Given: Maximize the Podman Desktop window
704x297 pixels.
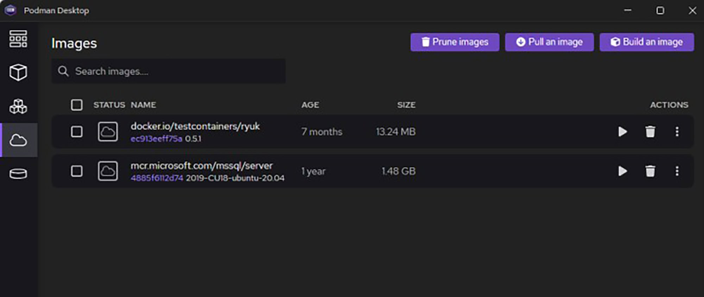Looking at the screenshot, I should pos(660,11).
